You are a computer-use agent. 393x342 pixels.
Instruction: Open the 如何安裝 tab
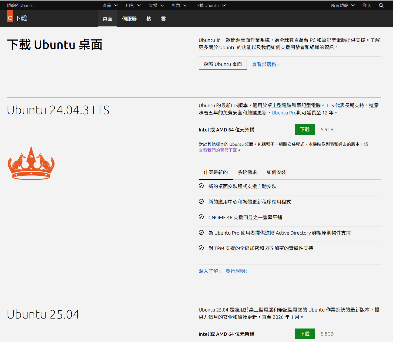(276, 172)
